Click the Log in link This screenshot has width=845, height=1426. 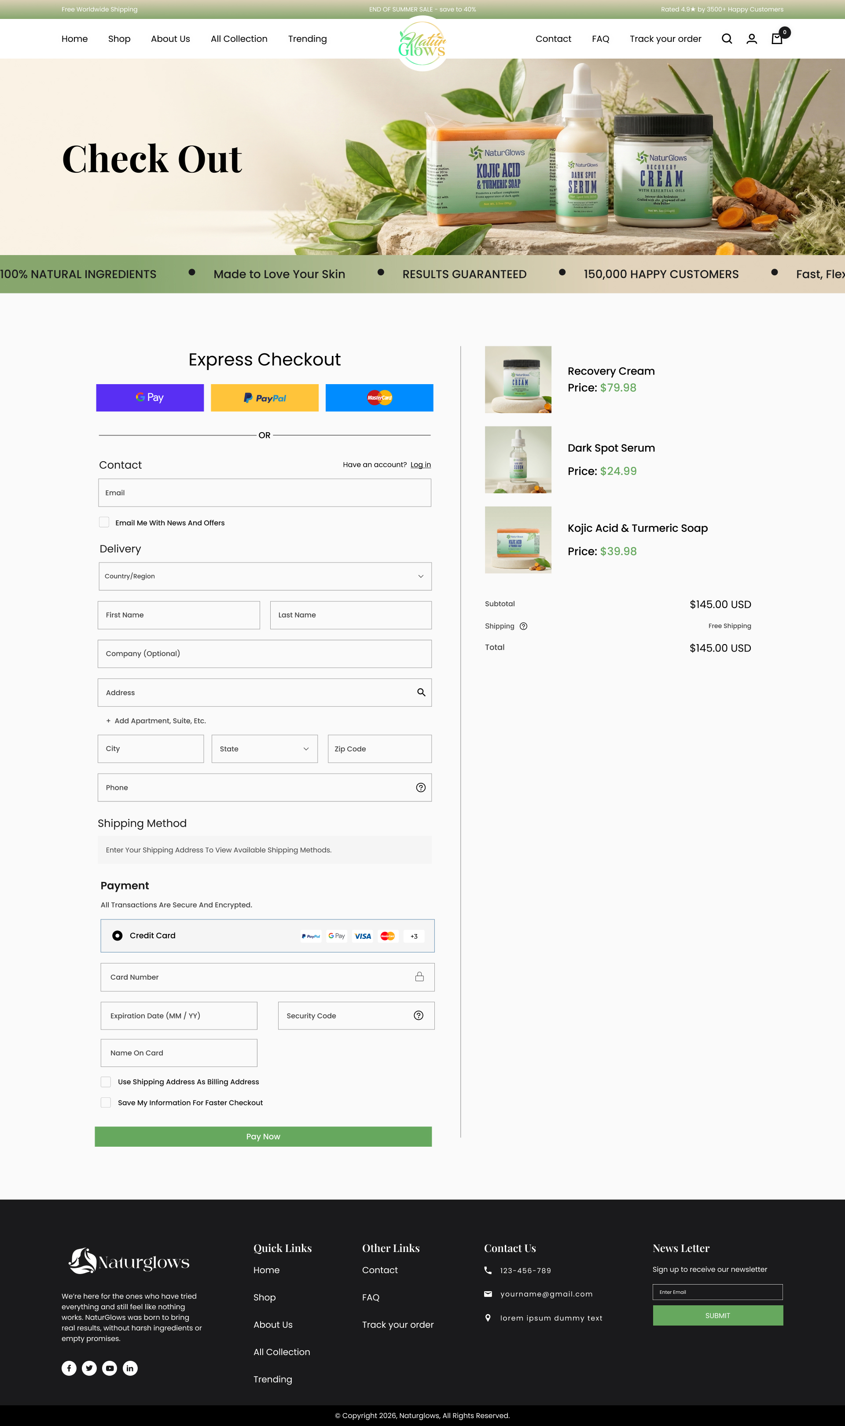pos(420,464)
